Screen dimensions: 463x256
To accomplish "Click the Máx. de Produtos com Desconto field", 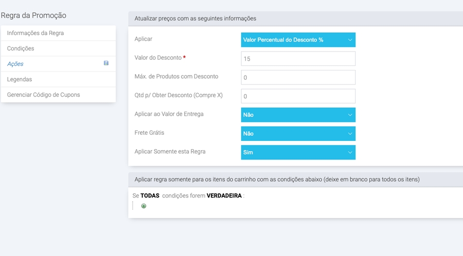I will (x=298, y=77).
